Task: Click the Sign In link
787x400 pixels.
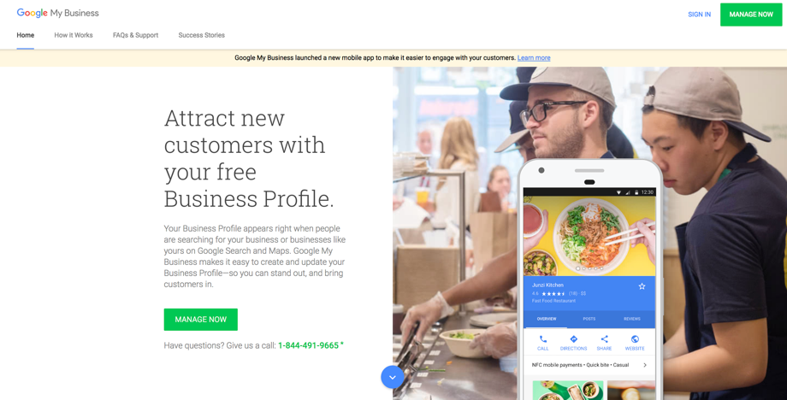Action: click(x=699, y=15)
